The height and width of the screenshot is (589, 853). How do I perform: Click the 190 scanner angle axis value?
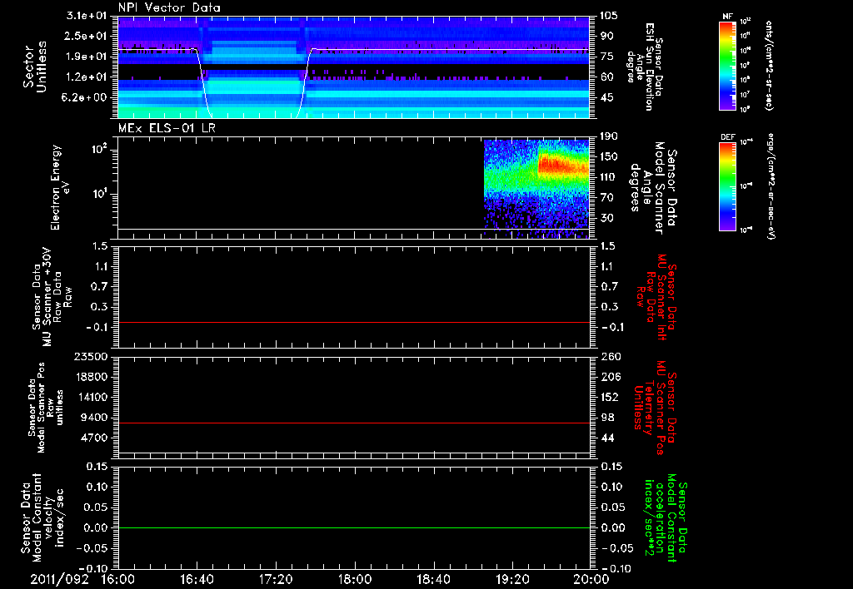click(609, 136)
